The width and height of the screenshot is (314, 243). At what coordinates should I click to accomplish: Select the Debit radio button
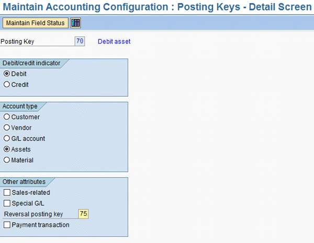pos(7,74)
